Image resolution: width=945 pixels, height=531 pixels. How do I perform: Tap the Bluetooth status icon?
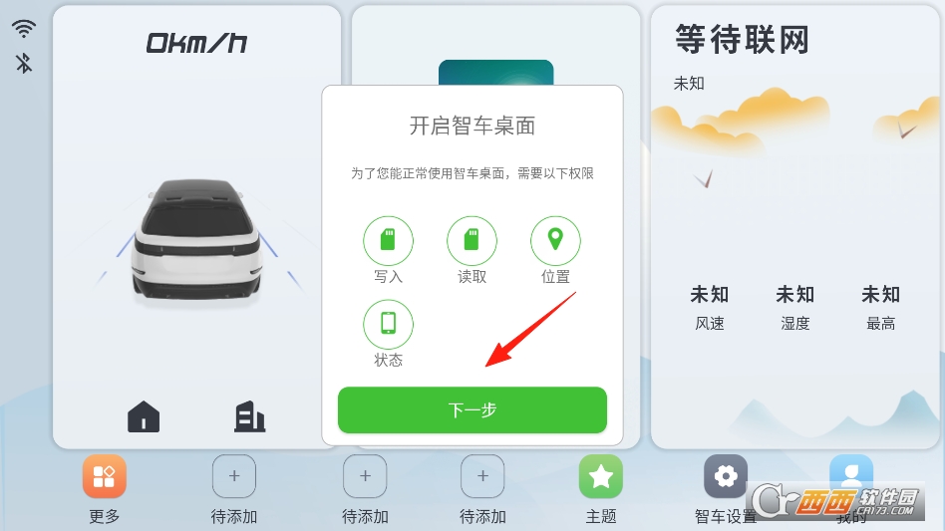pos(24,63)
